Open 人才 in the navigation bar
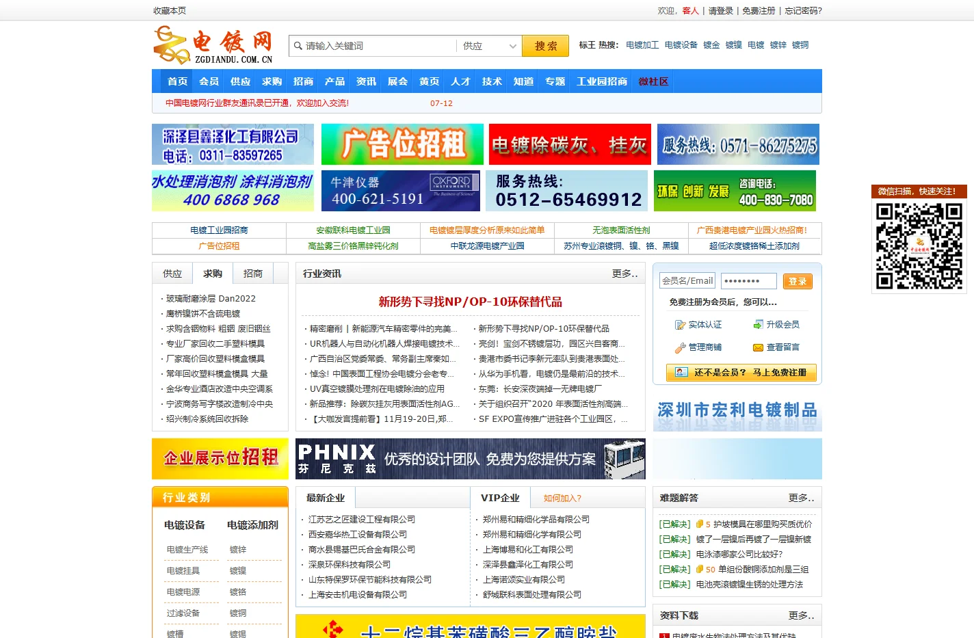The image size is (974, 638). pyautogui.click(x=460, y=81)
